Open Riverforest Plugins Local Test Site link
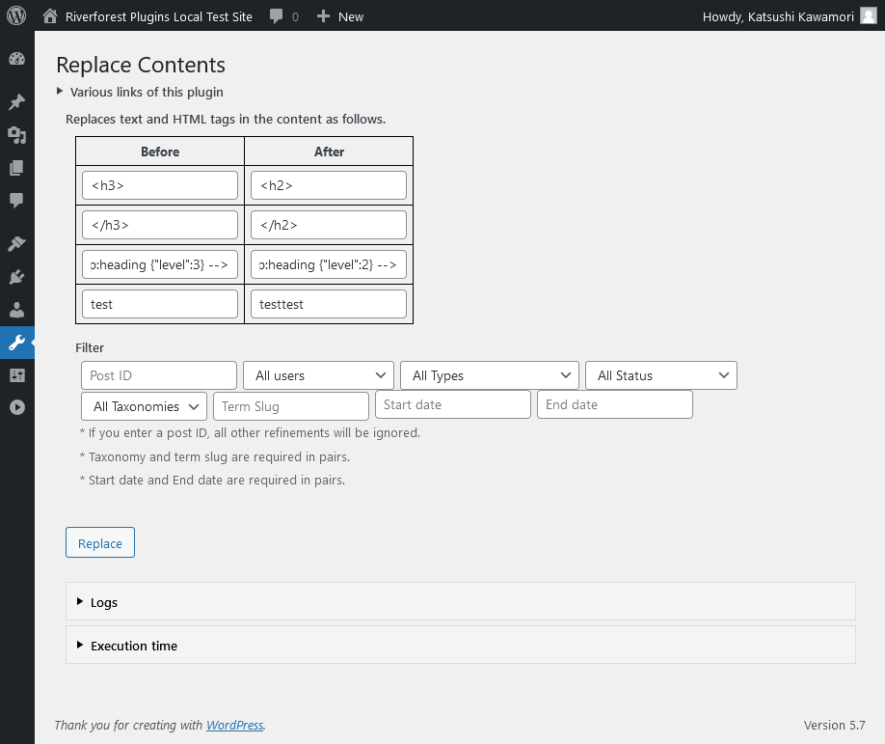The height and width of the screenshot is (744, 885). (x=159, y=16)
